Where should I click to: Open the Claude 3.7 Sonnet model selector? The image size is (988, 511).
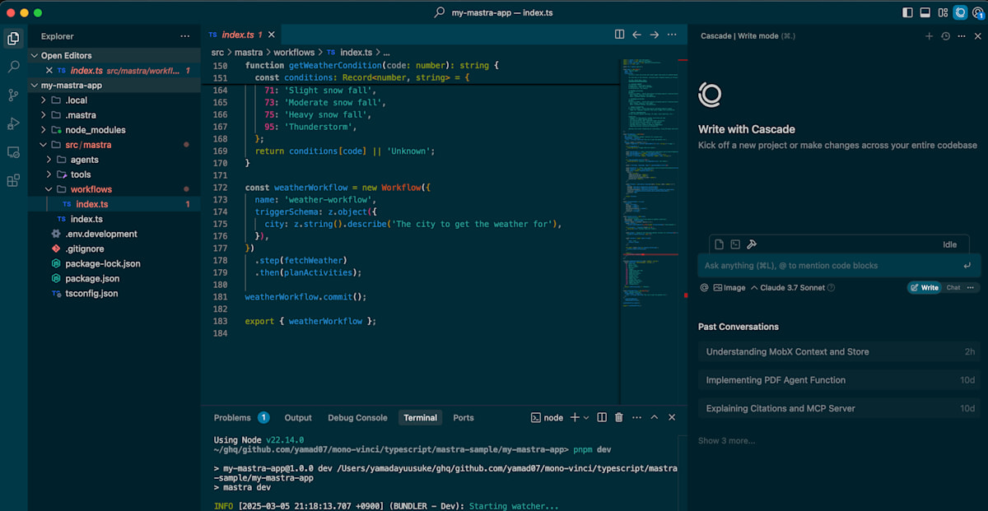point(789,288)
